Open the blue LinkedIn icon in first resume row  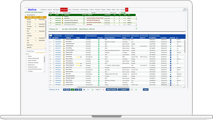pos(171,40)
